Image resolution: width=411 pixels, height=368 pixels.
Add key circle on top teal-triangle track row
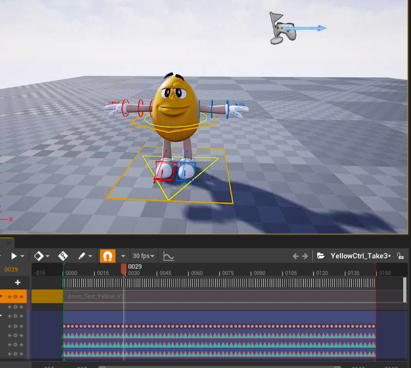(15, 335)
